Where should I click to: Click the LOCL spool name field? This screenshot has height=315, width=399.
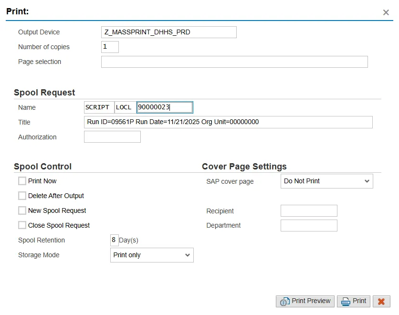coord(125,107)
